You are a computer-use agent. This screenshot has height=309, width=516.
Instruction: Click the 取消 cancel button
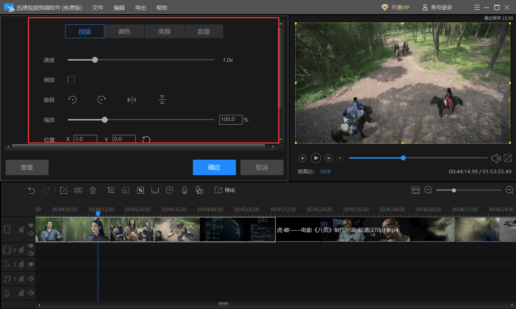click(x=262, y=167)
